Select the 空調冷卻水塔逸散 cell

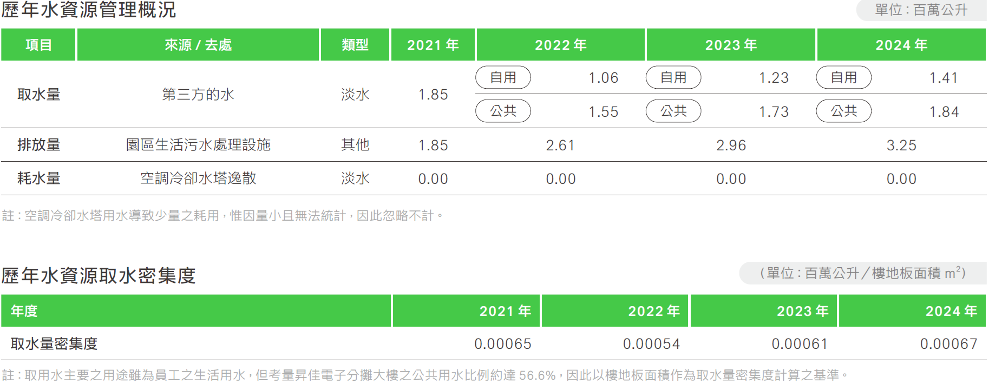click(x=198, y=178)
